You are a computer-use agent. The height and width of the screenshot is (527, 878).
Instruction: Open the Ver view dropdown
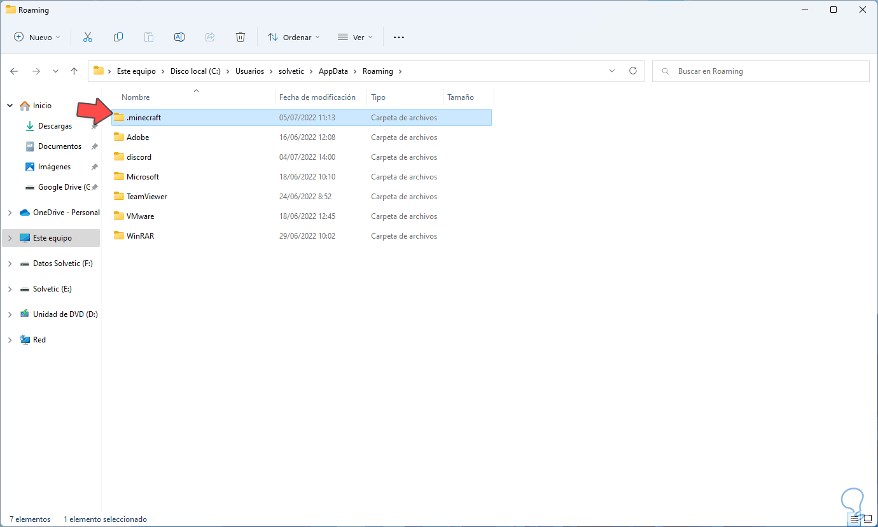(355, 37)
